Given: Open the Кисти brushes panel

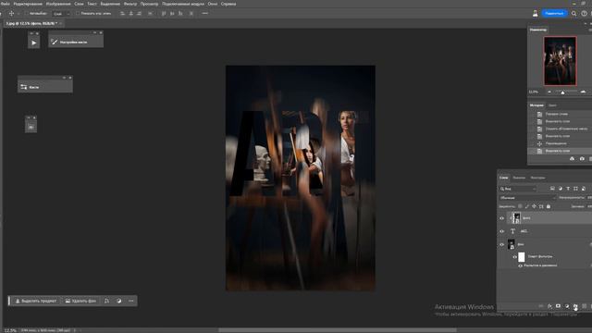Looking at the screenshot, I should [45, 87].
